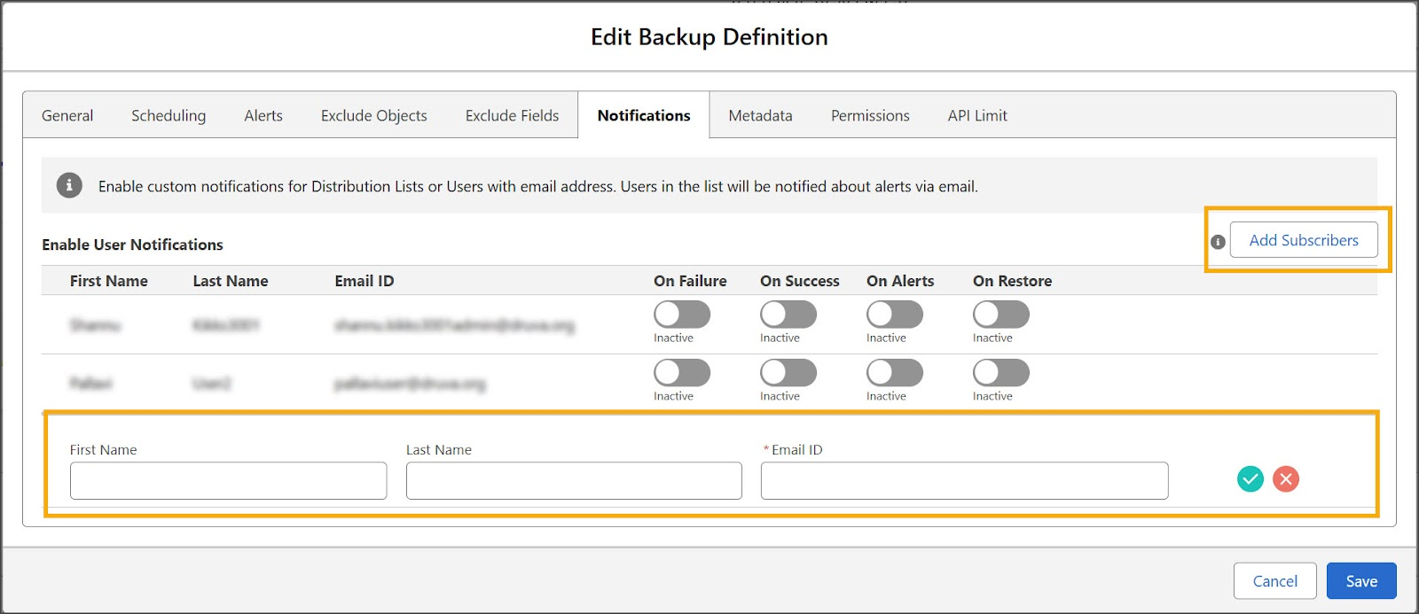
Task: Enable On Restore for second subscriber row
Action: (x=1000, y=373)
